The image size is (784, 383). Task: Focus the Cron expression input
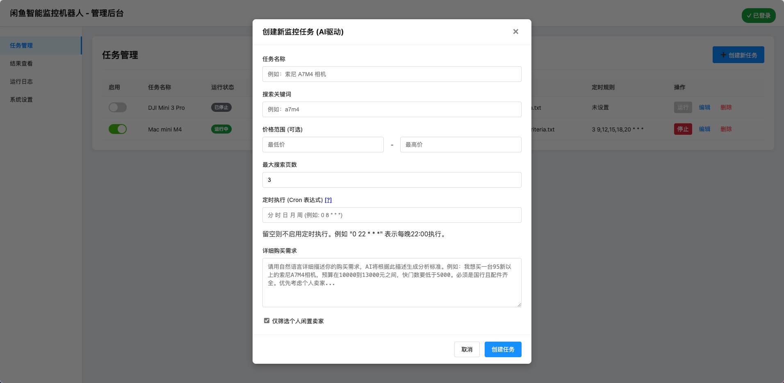click(x=392, y=215)
